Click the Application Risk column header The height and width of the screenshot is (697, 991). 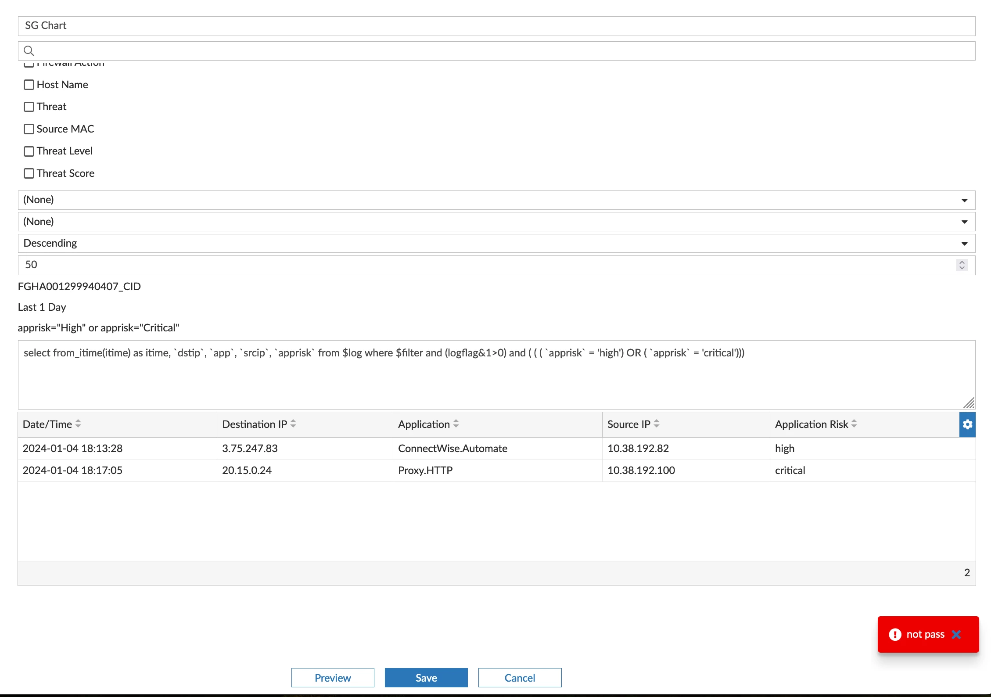click(865, 424)
